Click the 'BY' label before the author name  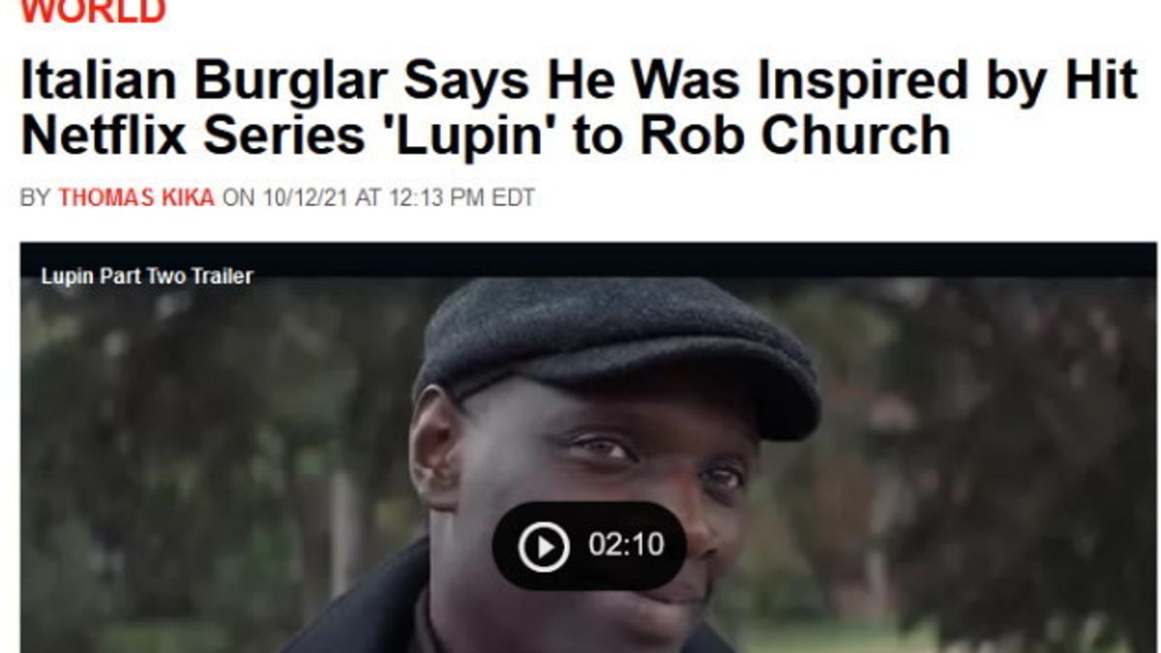[x=34, y=198]
